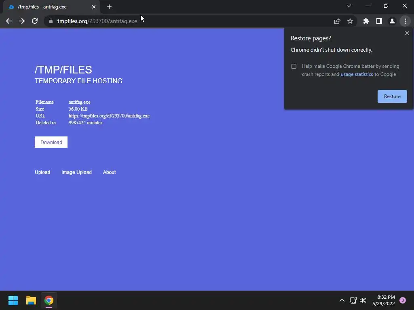Click the Restore button
Image resolution: width=414 pixels, height=310 pixels.
coord(392,96)
